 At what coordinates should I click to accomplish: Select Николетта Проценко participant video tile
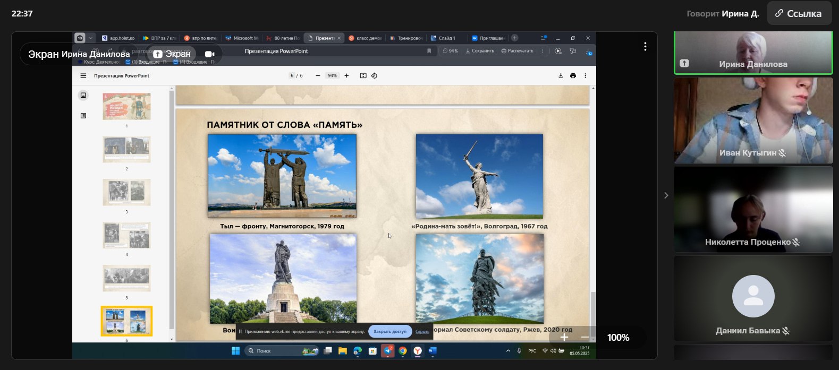[x=753, y=209]
